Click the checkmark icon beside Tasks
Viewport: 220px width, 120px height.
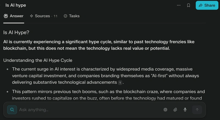(x=65, y=16)
